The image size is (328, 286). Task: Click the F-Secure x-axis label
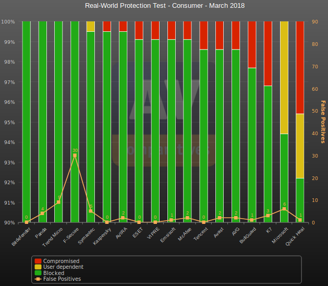(x=71, y=235)
